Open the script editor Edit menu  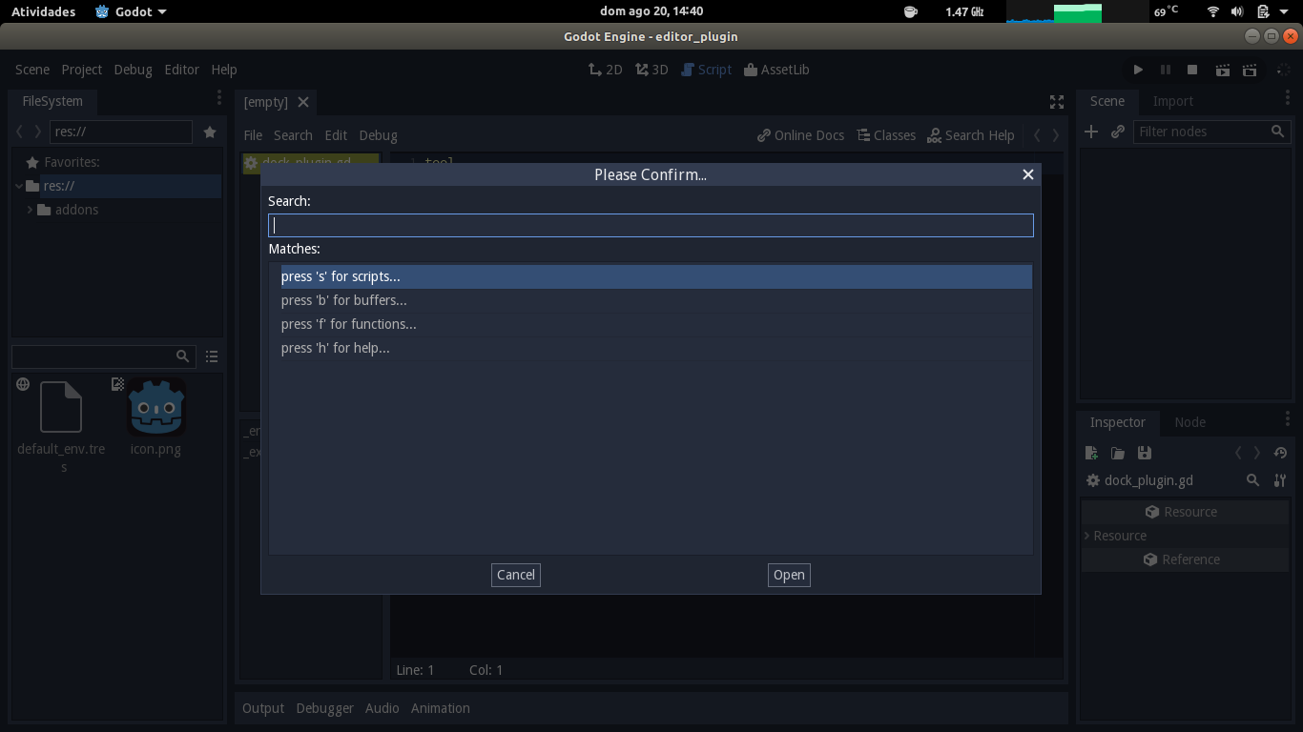pyautogui.click(x=336, y=135)
